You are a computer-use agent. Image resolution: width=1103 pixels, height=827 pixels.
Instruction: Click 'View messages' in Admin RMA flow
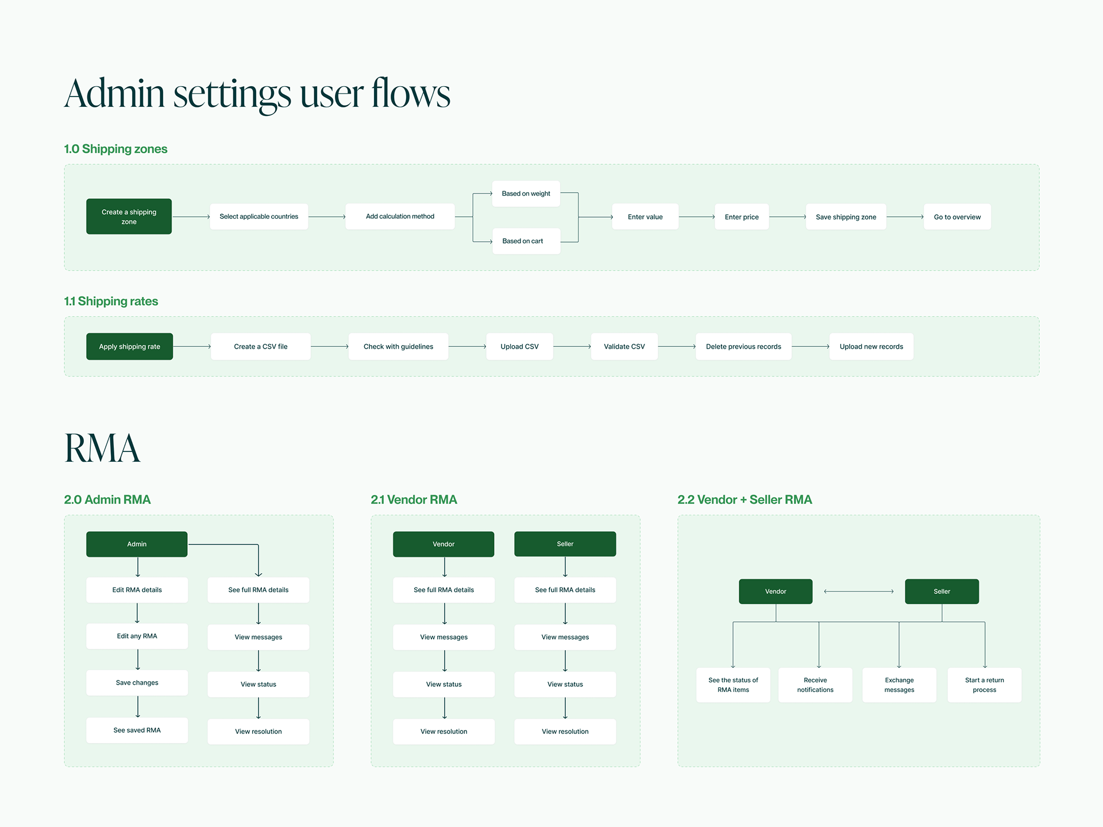(258, 637)
